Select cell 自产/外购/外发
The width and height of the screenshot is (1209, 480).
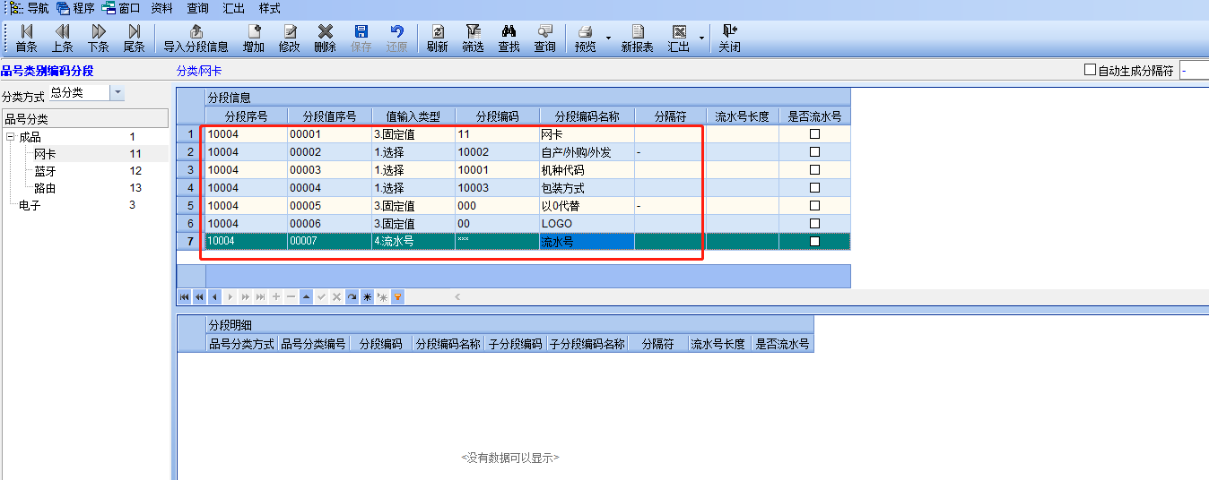[587, 152]
